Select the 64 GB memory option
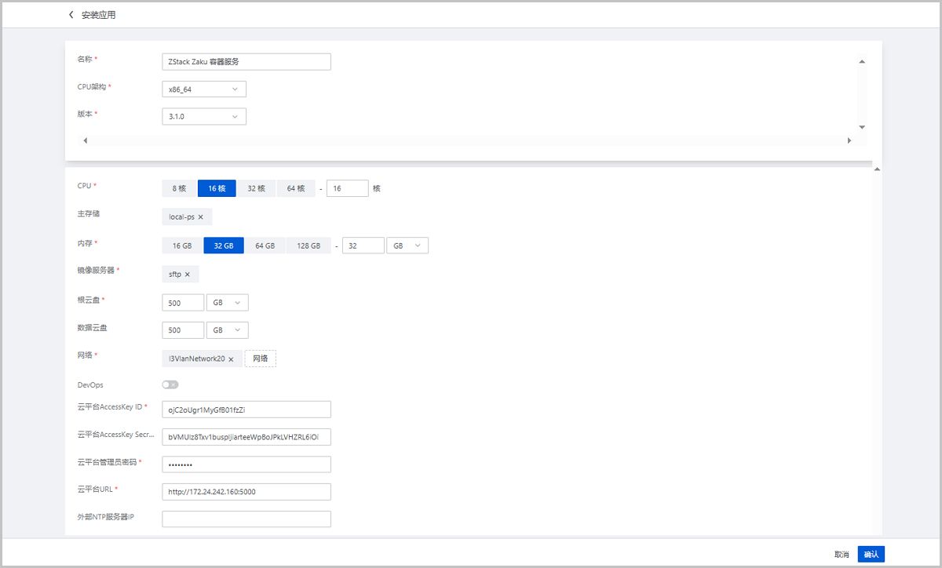Screen dimensions: 942x568 click(x=265, y=246)
